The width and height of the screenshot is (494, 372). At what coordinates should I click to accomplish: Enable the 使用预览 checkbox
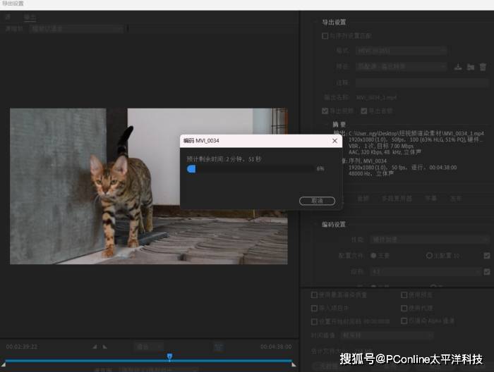[x=404, y=295]
